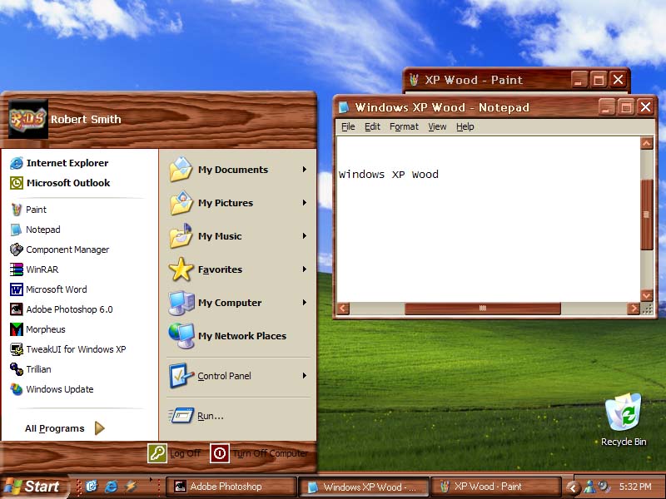666x499 pixels.
Task: Expand the Control Panel submenu arrow
Action: (x=305, y=376)
